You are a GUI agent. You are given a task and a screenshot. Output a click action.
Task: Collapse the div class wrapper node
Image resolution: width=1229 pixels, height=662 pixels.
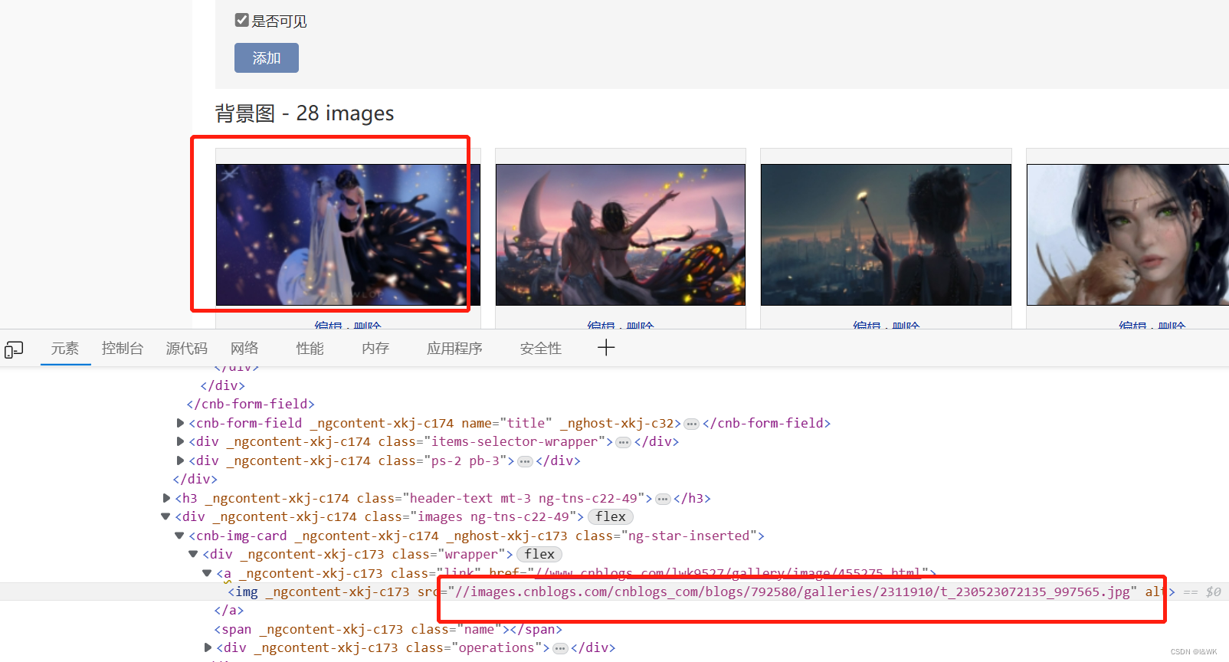click(193, 554)
